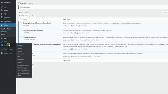Open Media settings in the Settings flyout
This screenshot has height=94, width=168.
coord(19,57)
